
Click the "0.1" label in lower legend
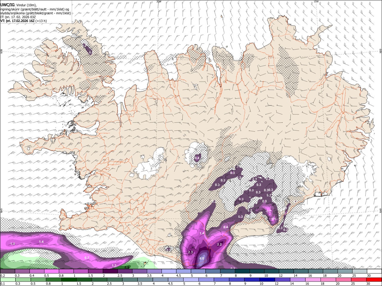[x=2, y=284]
